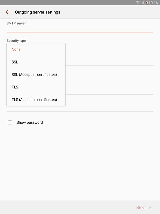
Task: Tap the battery status icon
Action: click(x=147, y=3)
